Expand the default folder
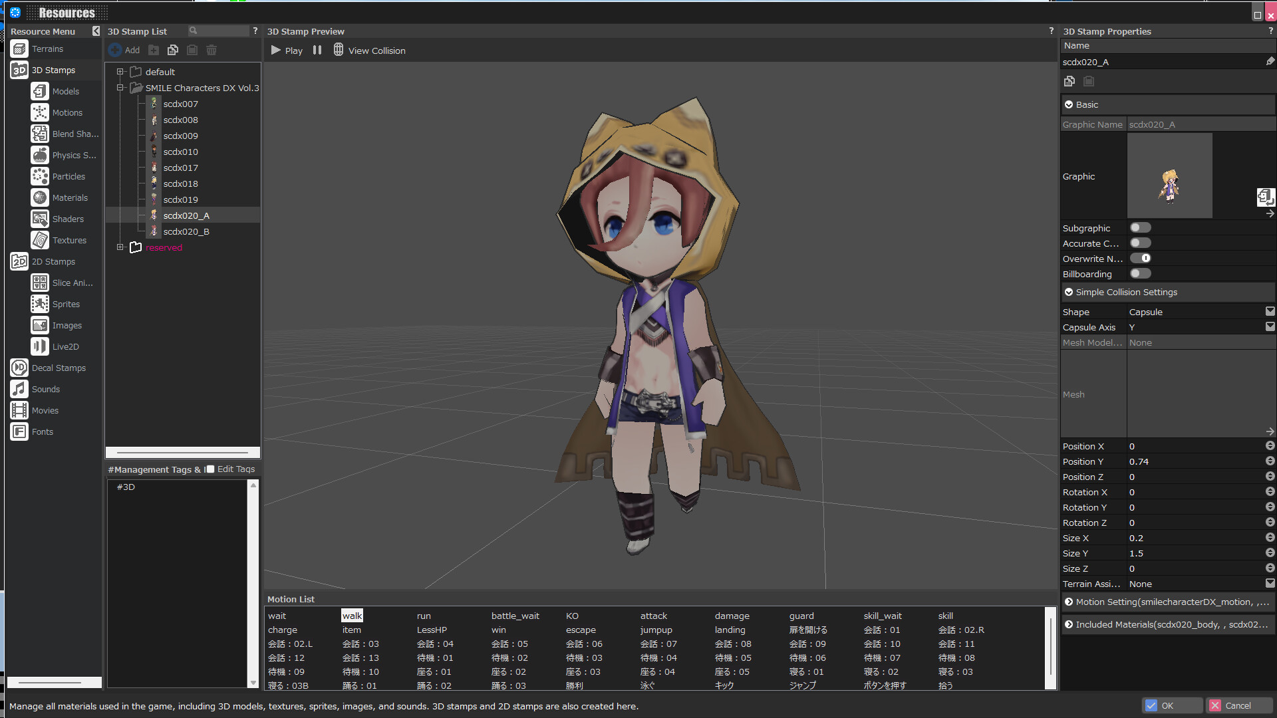 120,72
